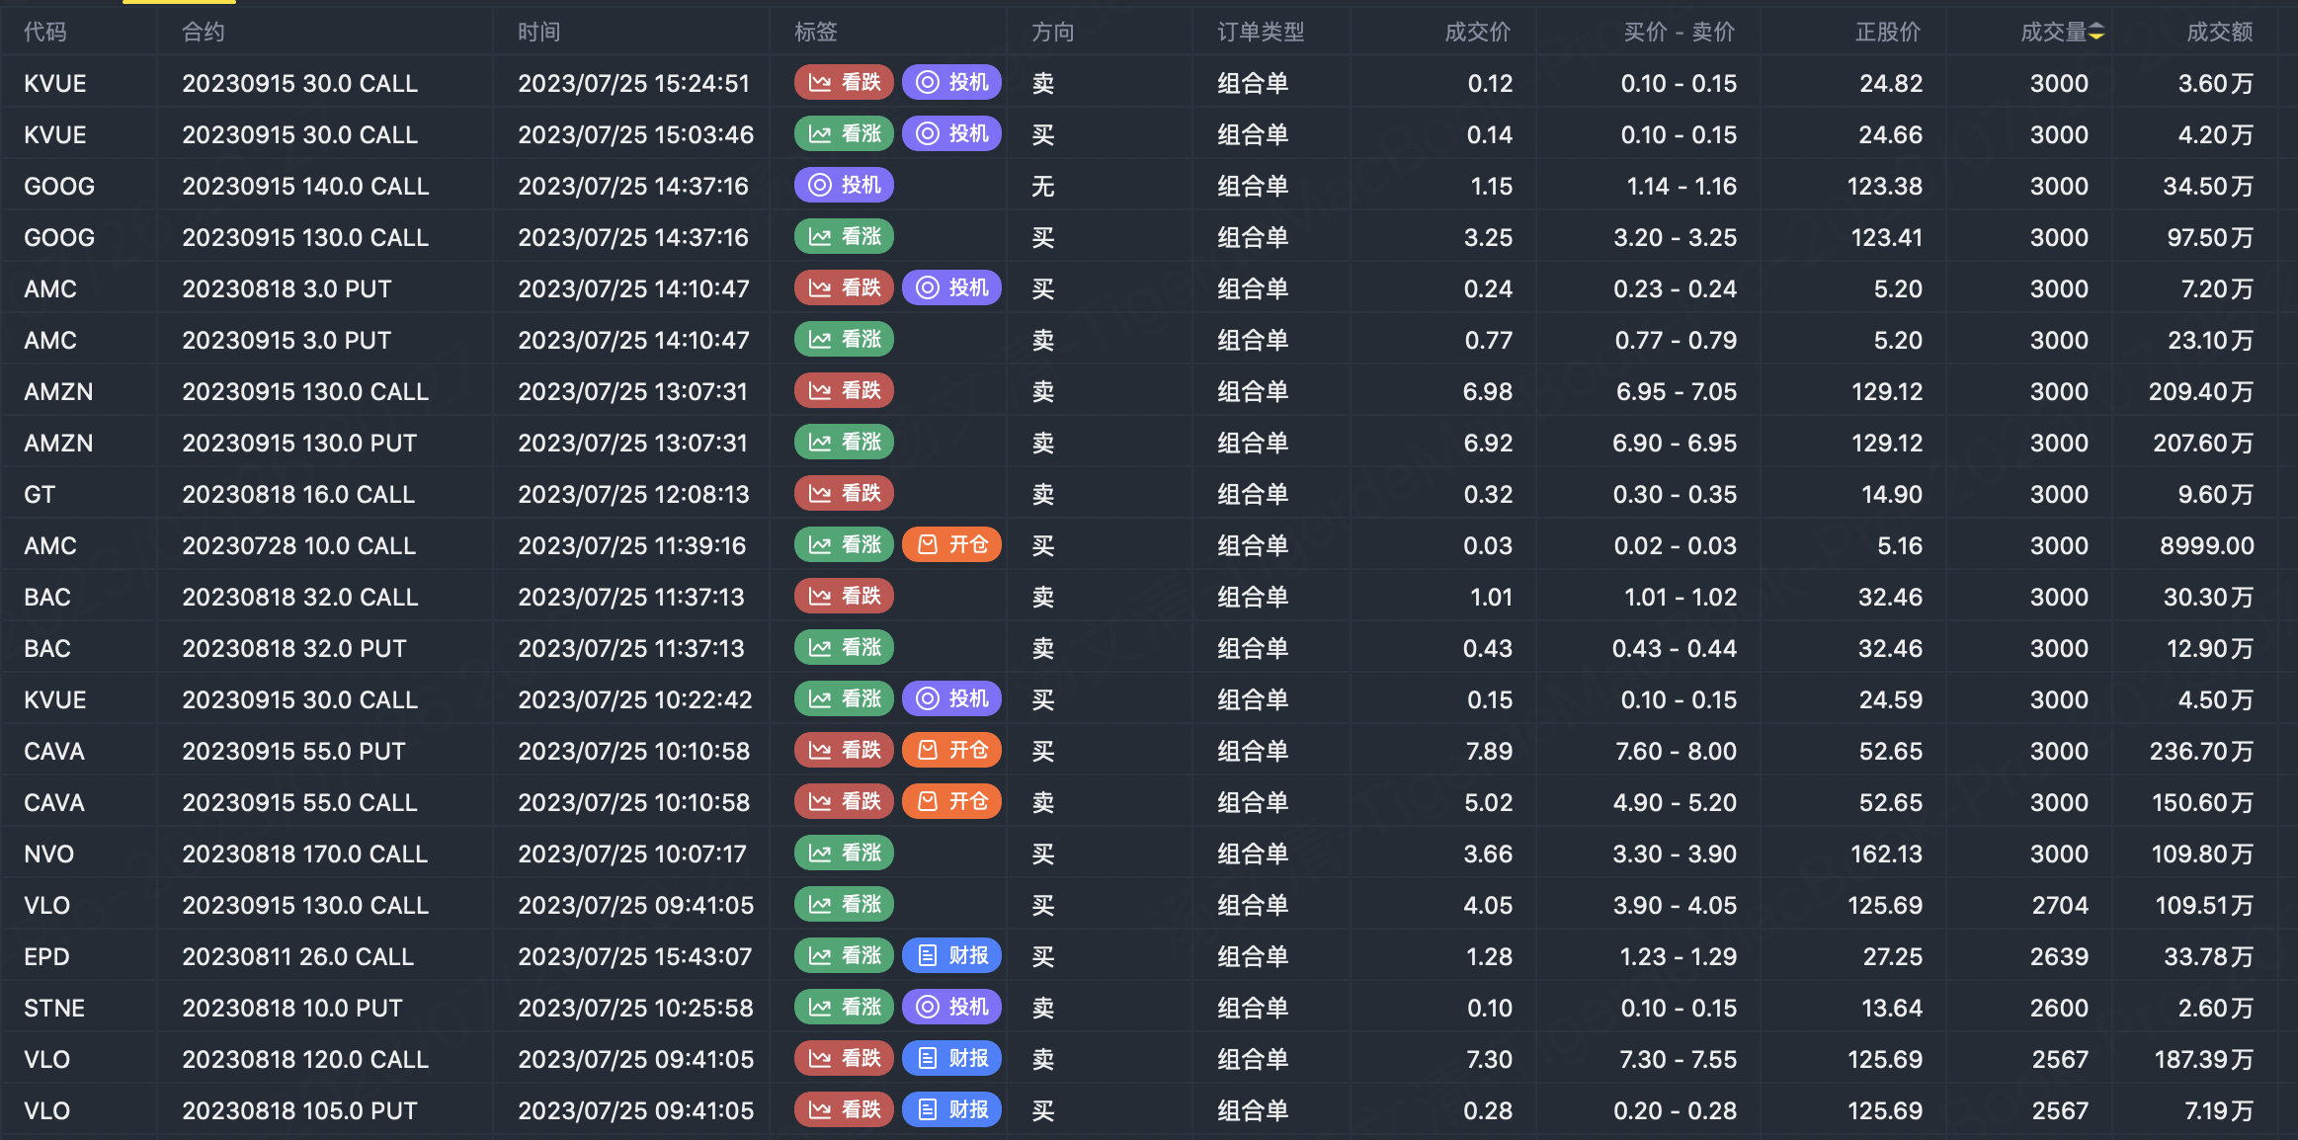Click 看涨 tag in AMZN 130.0 PUT row
Image resolution: width=2298 pixels, height=1140 pixels.
pos(844,442)
